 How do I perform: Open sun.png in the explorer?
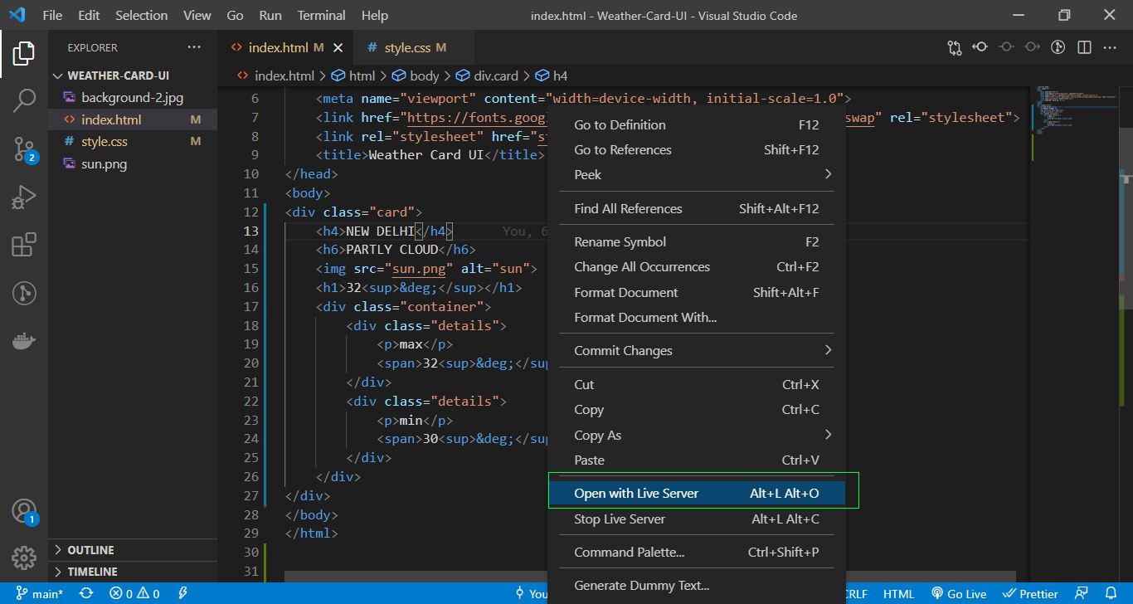tap(133, 163)
